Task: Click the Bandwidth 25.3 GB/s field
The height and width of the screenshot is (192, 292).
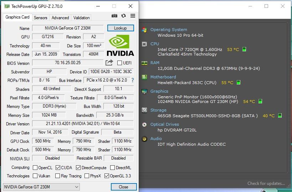Action: click(115, 115)
